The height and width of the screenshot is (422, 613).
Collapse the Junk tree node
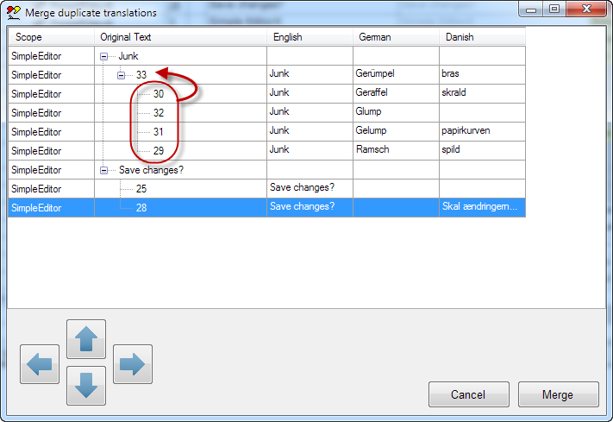tap(104, 56)
